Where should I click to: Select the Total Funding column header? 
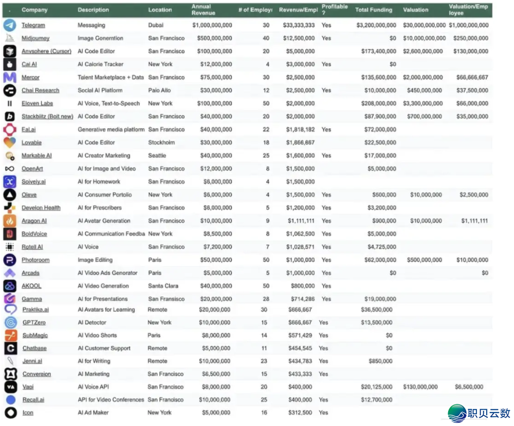pos(374,10)
